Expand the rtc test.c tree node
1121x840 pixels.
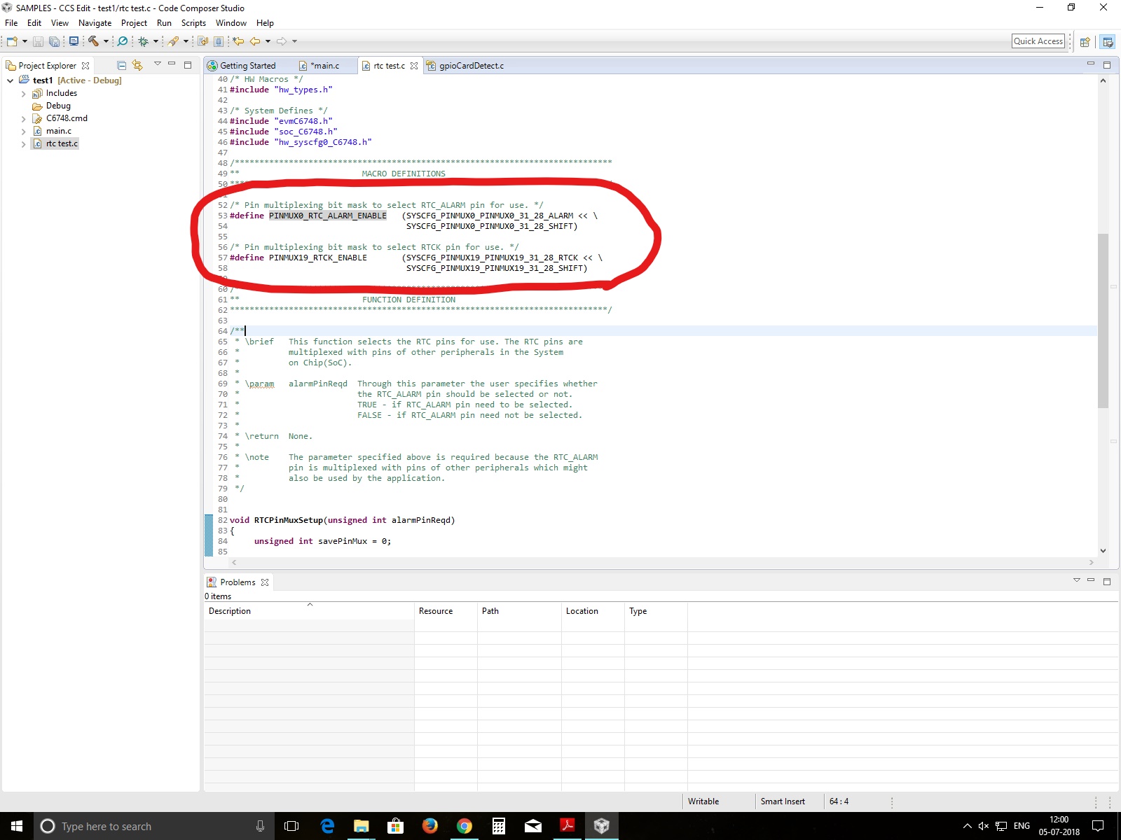click(x=23, y=144)
